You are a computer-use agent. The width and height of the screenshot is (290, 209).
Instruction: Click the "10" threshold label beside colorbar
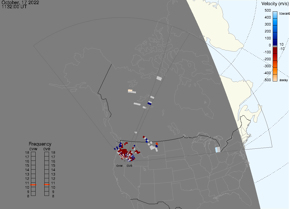click(281, 44)
